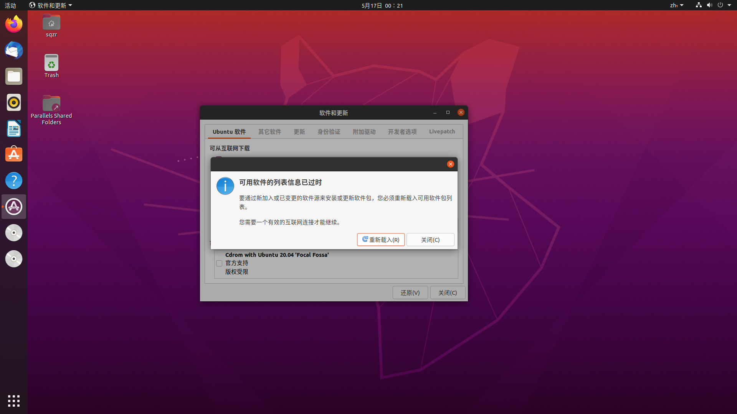The height and width of the screenshot is (414, 737).
Task: Open the 软件和更新 app menu in top bar
Action: pos(51,5)
